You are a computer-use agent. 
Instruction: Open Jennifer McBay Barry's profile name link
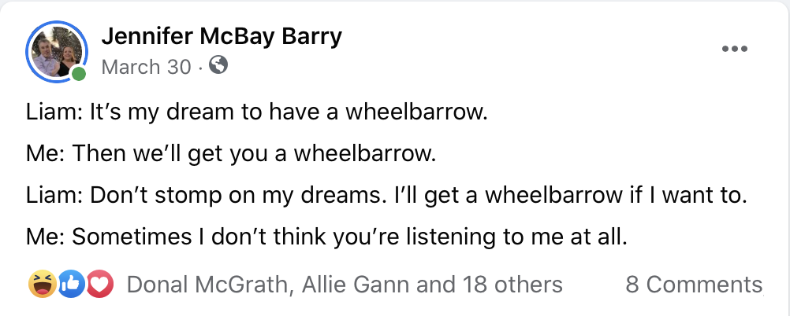tap(222, 36)
